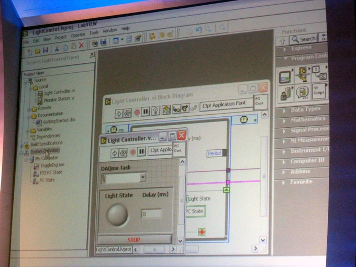This screenshot has height=267, width=356.
Task: Click the red Delete X toolbar icon
Action: 81,45
